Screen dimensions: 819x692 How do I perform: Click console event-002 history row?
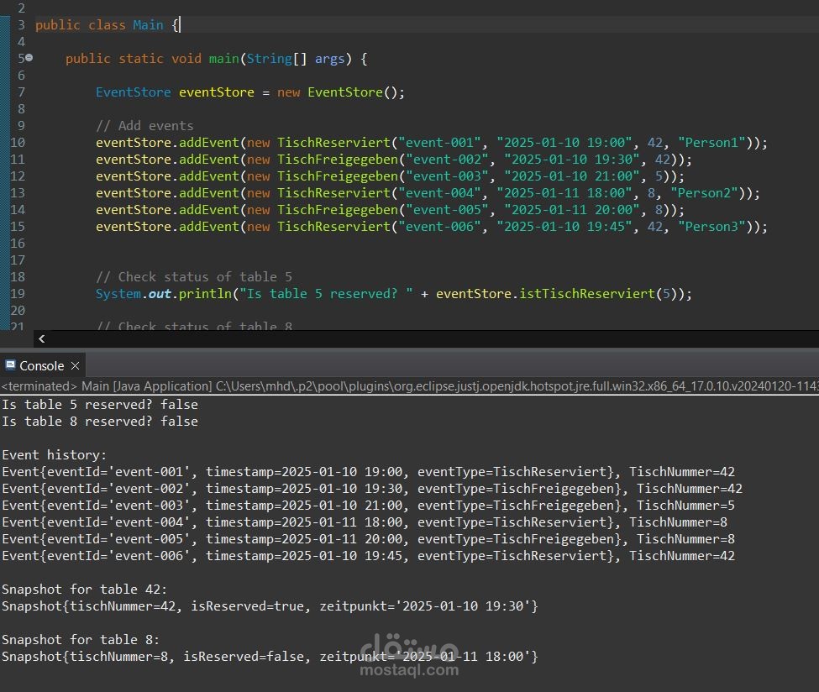coord(372,488)
